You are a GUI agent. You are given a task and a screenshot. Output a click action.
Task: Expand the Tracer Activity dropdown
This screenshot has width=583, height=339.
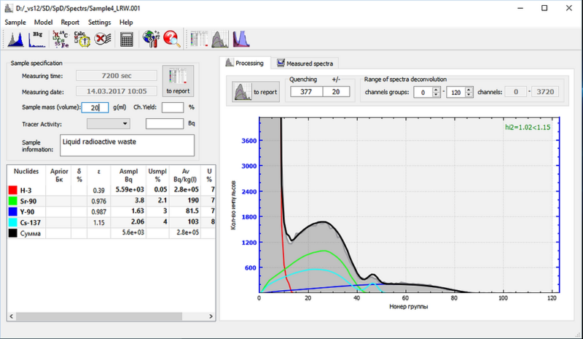pyautogui.click(x=125, y=124)
